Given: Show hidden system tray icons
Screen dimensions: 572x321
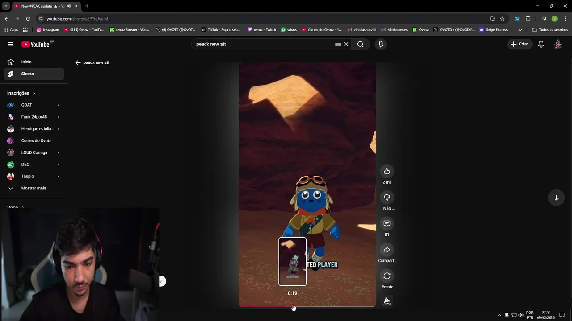Looking at the screenshot, I should [499, 315].
